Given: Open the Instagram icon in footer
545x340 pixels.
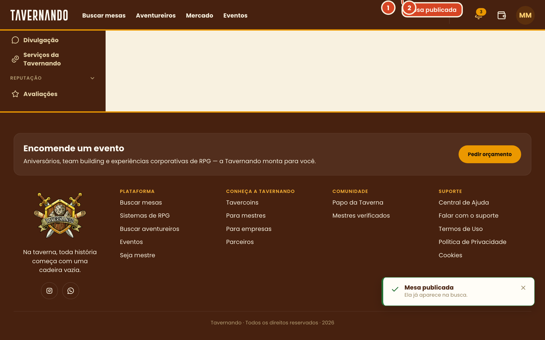Looking at the screenshot, I should 49,291.
